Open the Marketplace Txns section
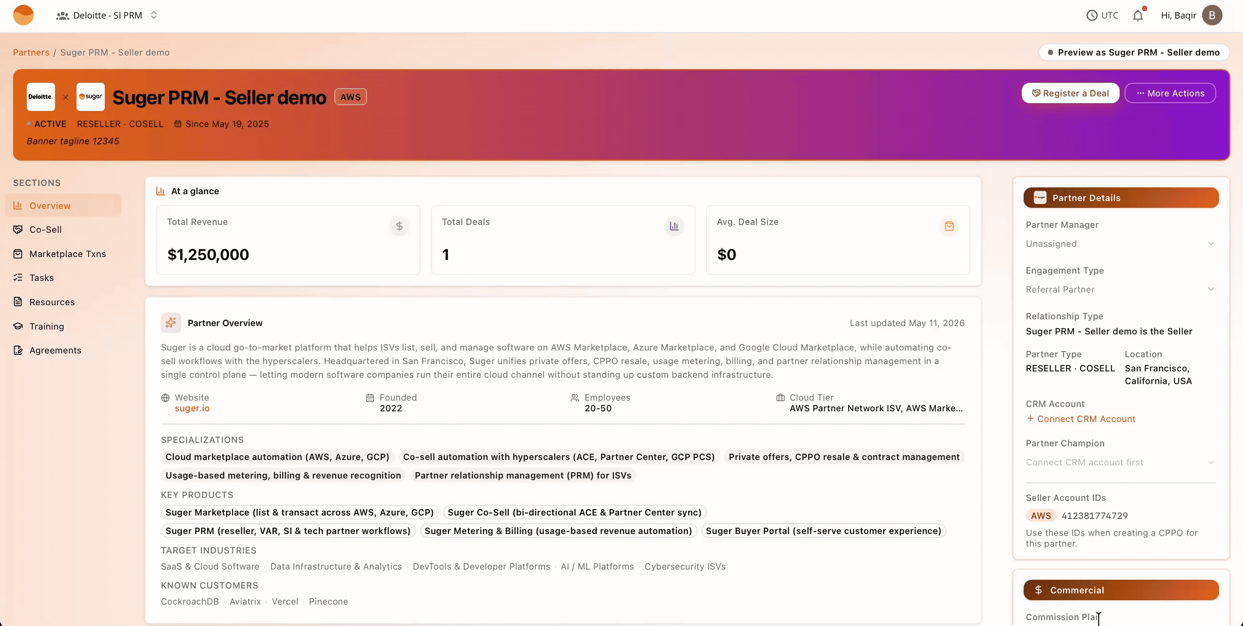 tap(63, 254)
